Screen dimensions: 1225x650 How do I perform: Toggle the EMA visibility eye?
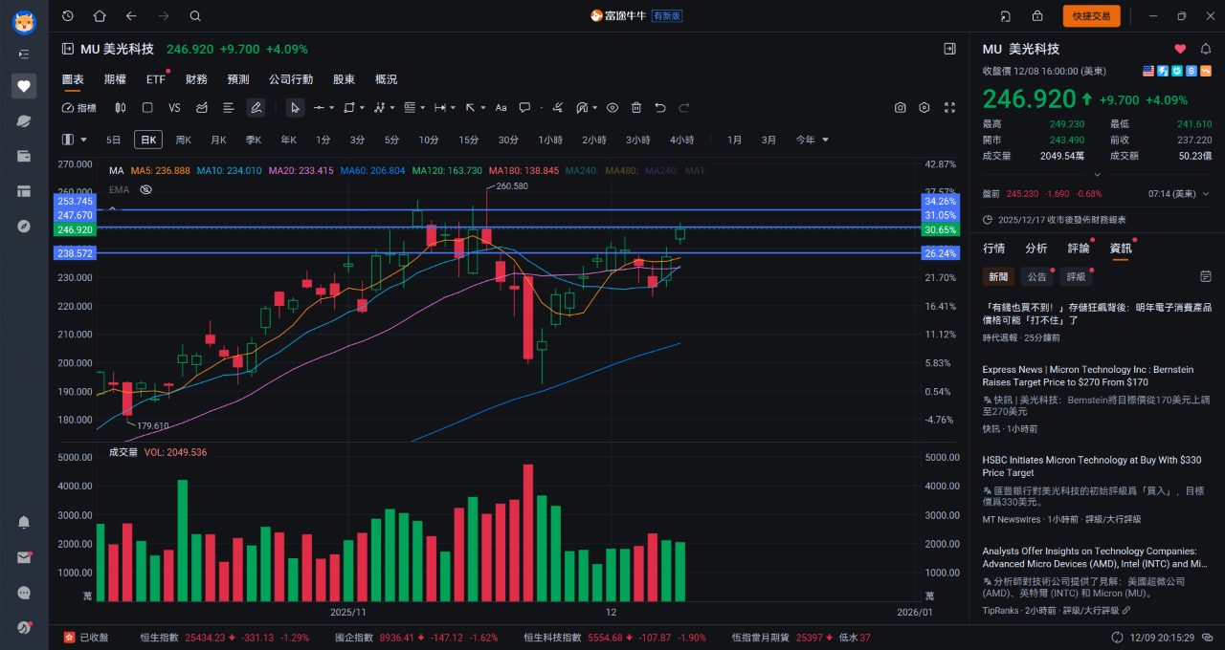[146, 189]
